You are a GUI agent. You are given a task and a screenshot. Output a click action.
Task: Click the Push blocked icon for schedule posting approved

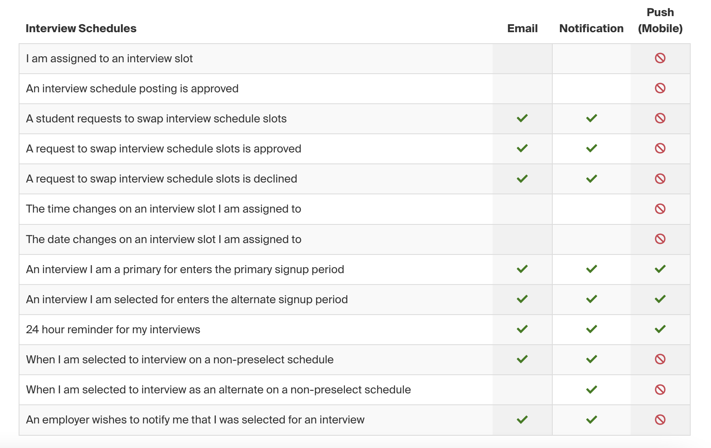tap(660, 88)
